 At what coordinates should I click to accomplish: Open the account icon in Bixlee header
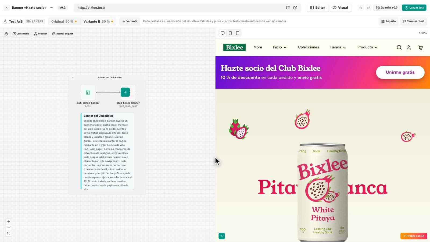408,47
